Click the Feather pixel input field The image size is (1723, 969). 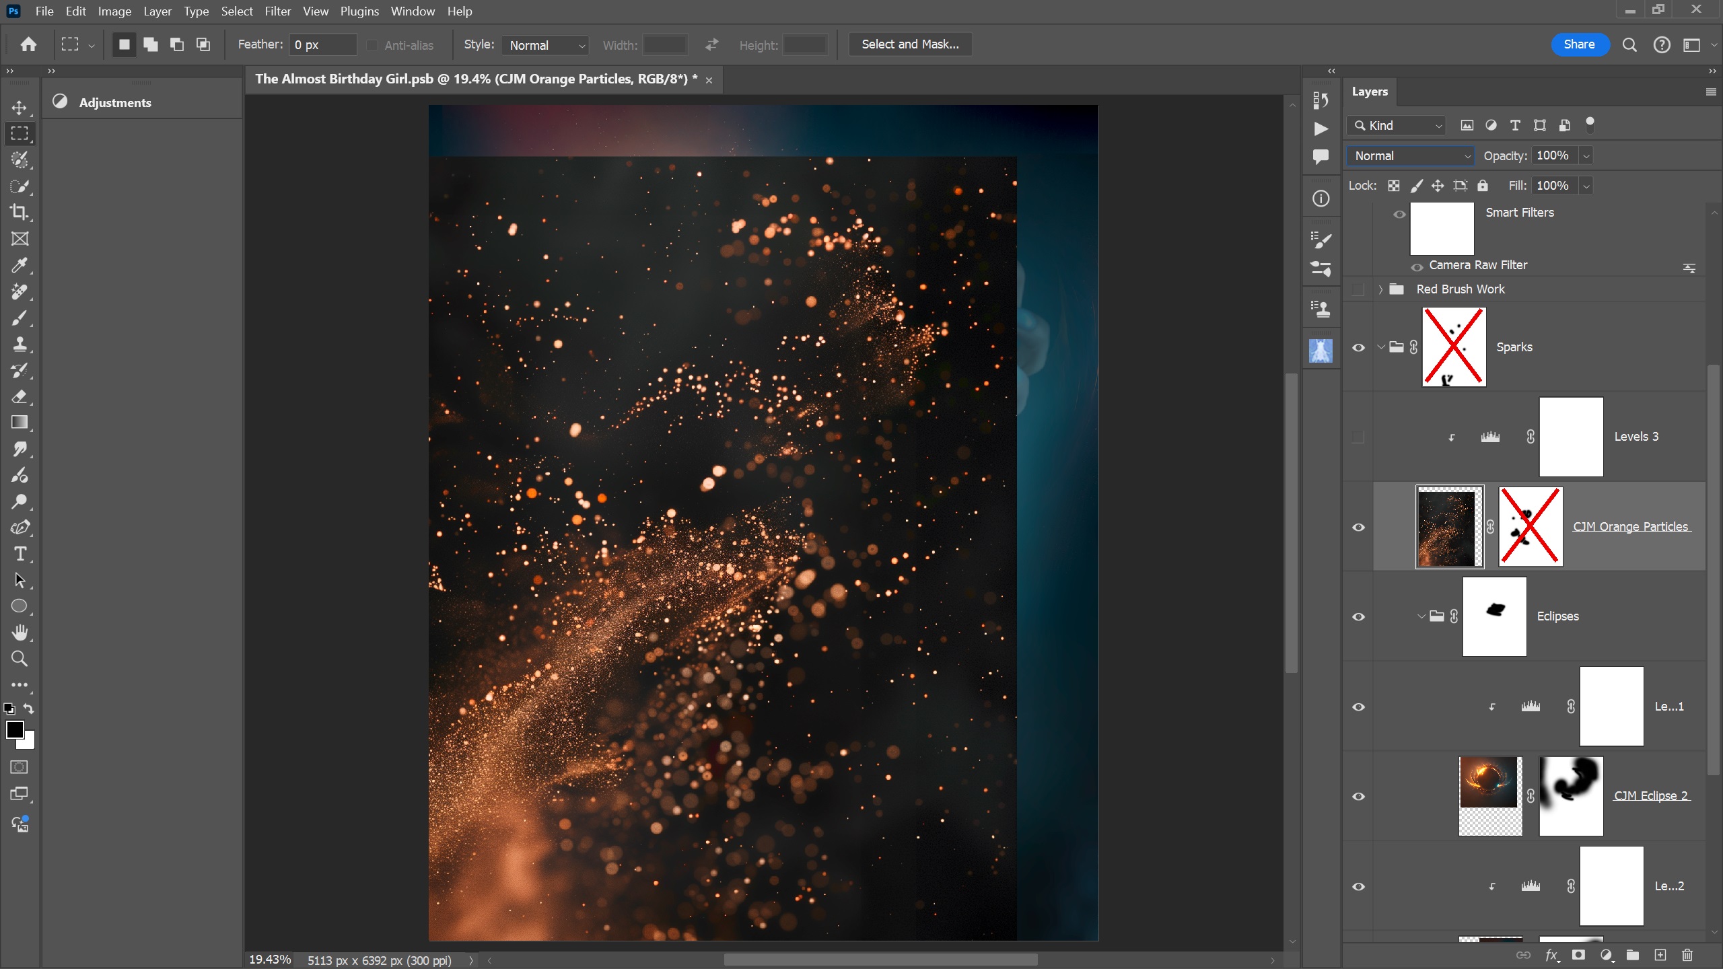(x=322, y=45)
